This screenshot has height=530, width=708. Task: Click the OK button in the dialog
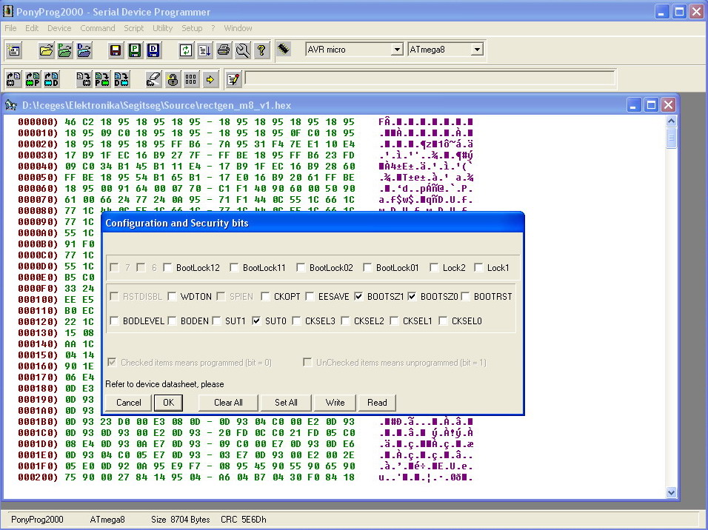(168, 403)
